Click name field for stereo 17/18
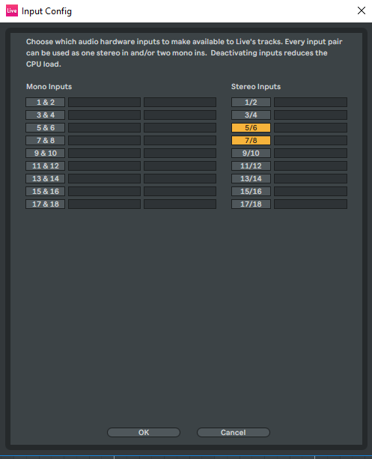Image resolution: width=372 pixels, height=459 pixels. (x=311, y=204)
